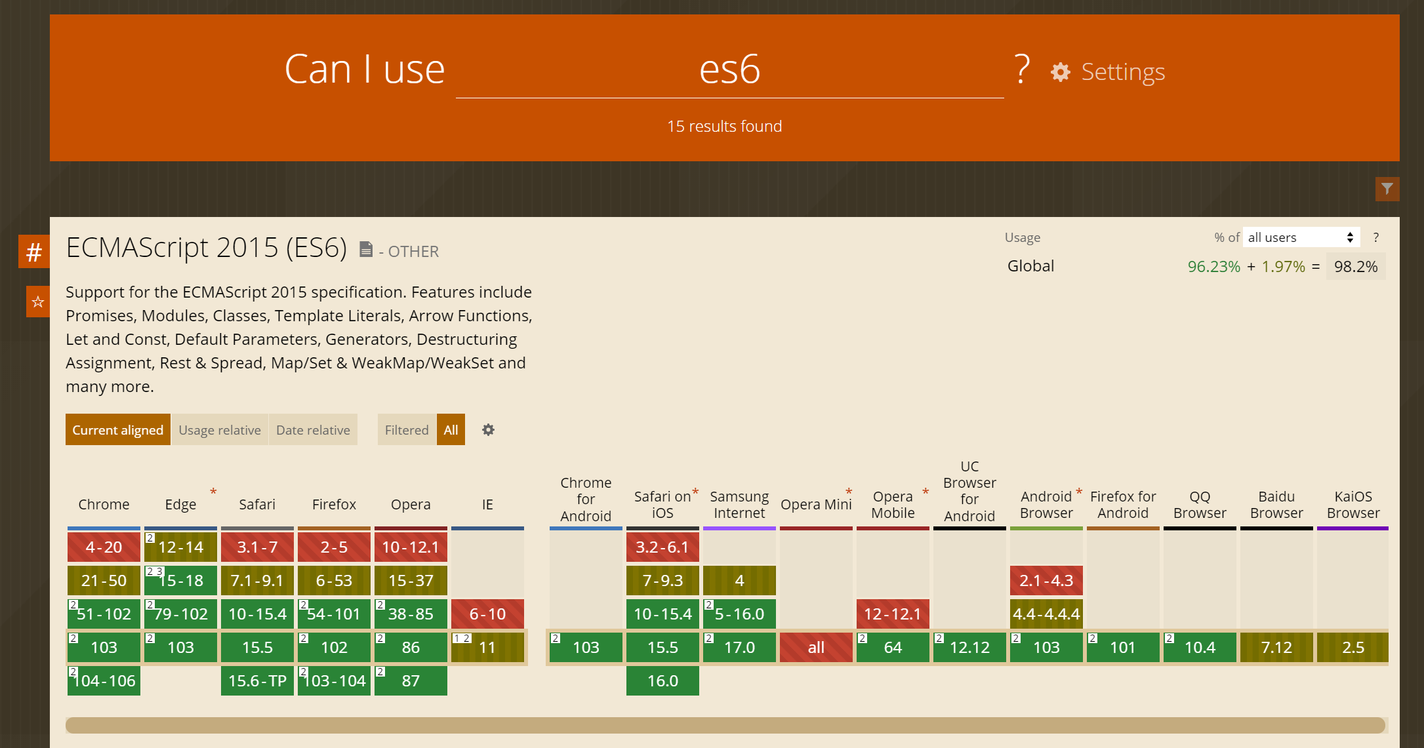Star the ES6 feature as favorite
The image size is (1424, 748).
(x=37, y=302)
